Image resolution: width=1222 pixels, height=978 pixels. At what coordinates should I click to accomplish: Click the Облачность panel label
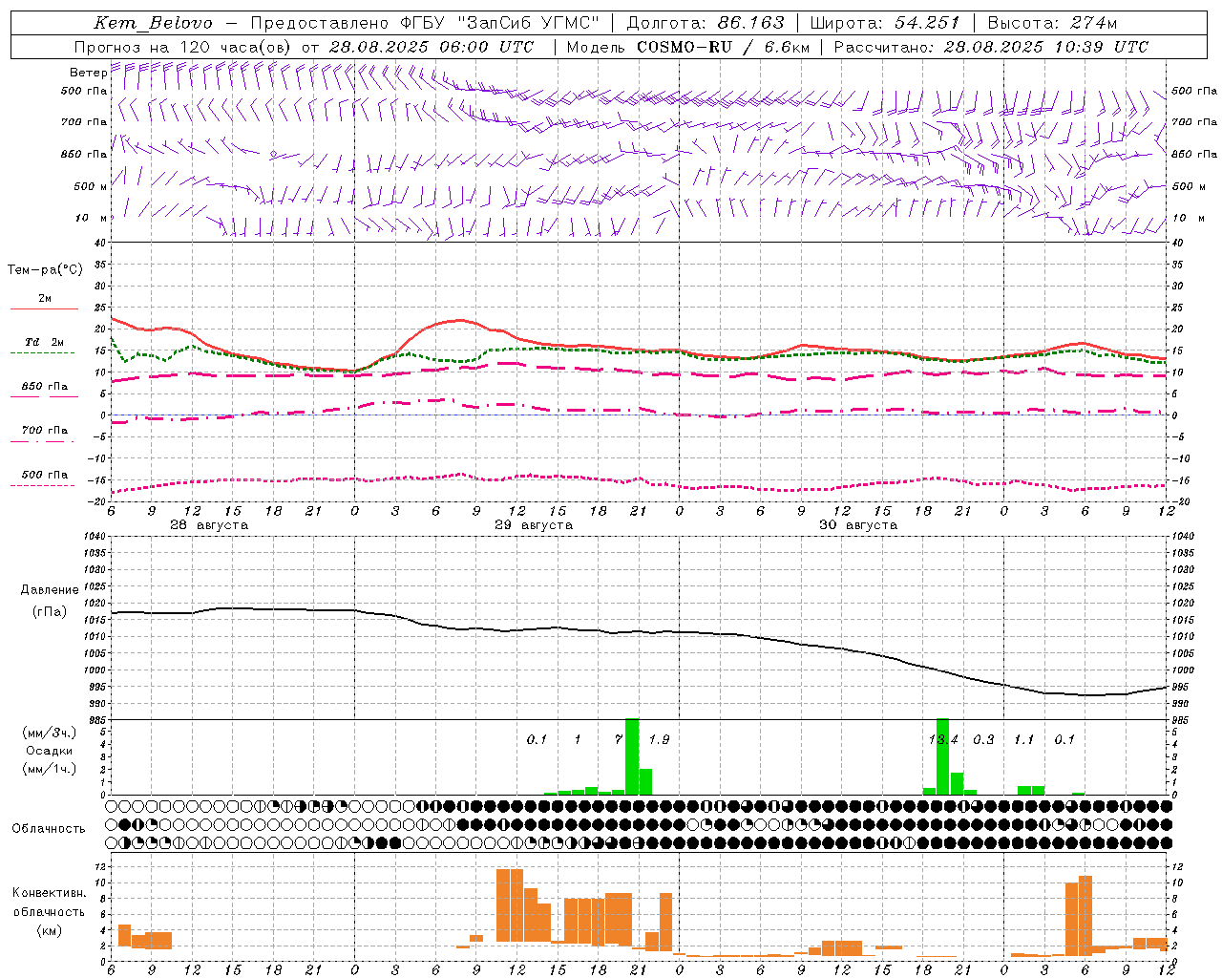pyautogui.click(x=49, y=829)
